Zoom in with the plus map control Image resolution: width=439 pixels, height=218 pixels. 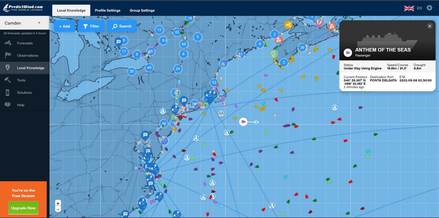point(58,203)
